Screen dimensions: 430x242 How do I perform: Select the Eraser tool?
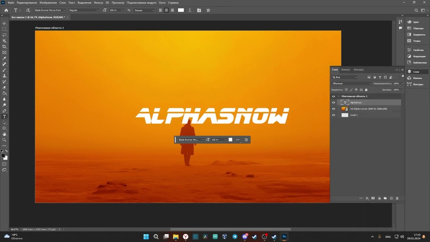(4, 87)
